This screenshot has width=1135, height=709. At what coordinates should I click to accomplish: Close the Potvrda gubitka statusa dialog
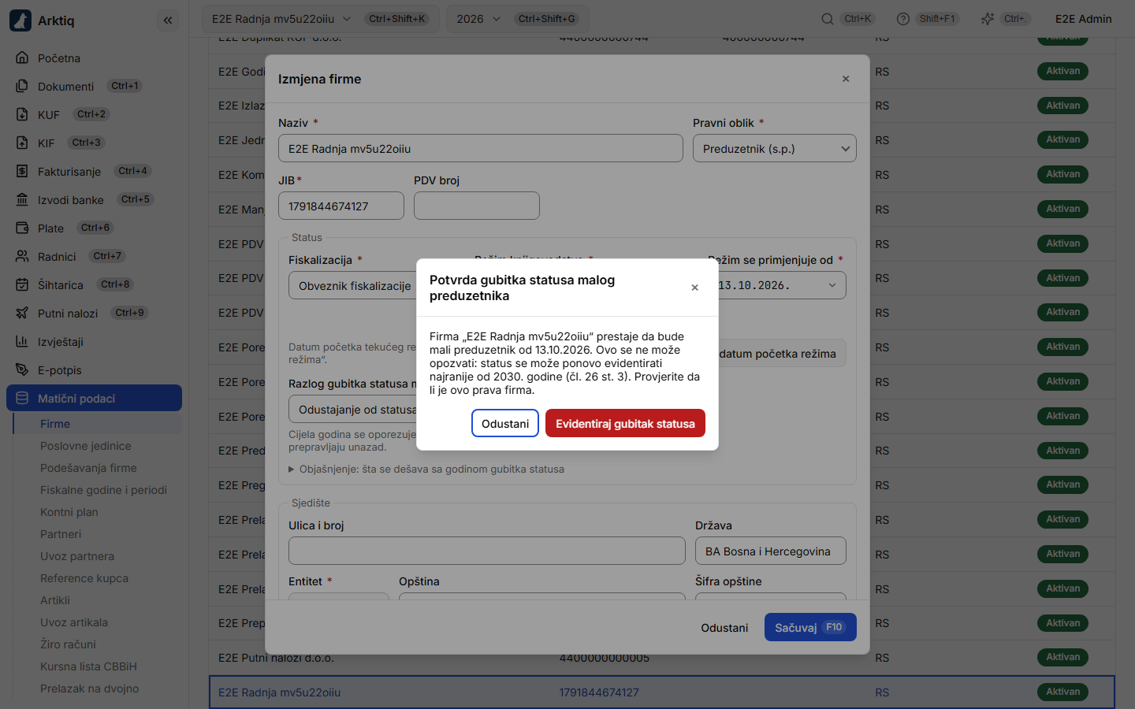694,288
